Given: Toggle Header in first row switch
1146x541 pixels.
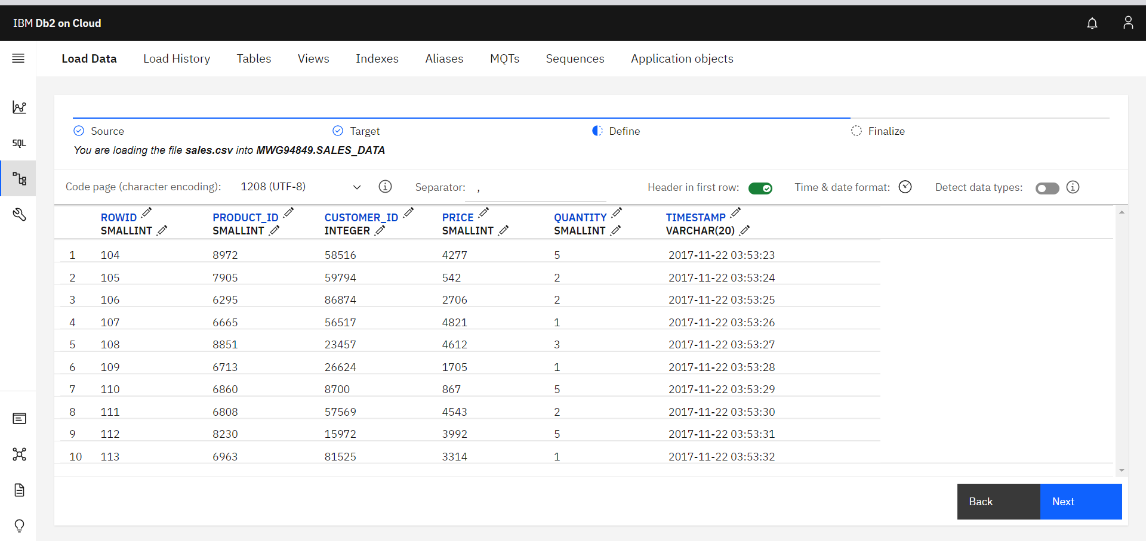Looking at the screenshot, I should [760, 188].
